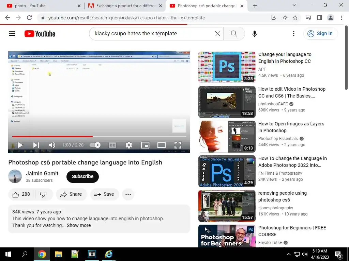Skip to the next video
Screen dimensions: 349x261
pyautogui.click(x=36, y=145)
